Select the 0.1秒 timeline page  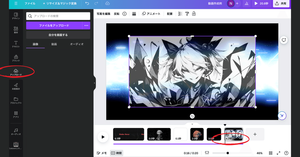pyautogui.click(x=180, y=134)
